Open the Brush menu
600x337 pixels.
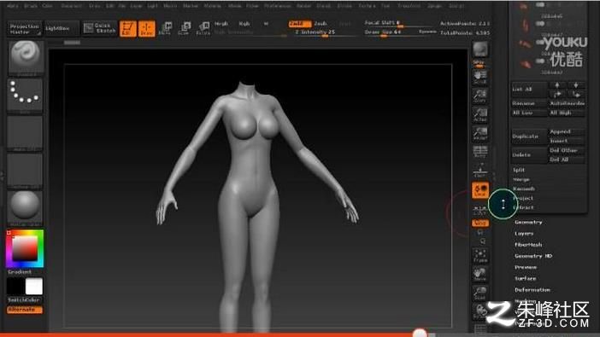[31, 6]
